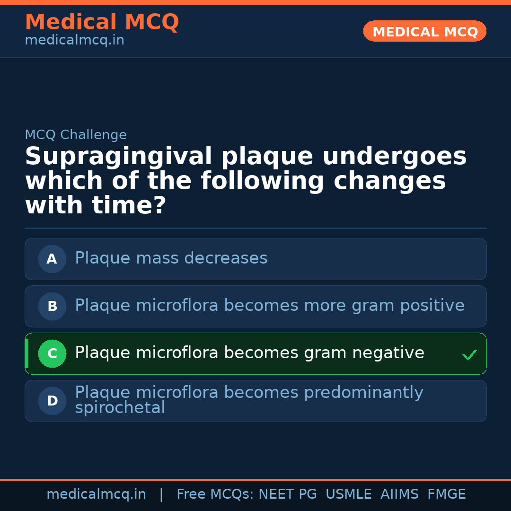This screenshot has height=511, width=511.
Task: Select "Plaque microflora becomes gram negative" answer
Action: pyautogui.click(x=249, y=353)
